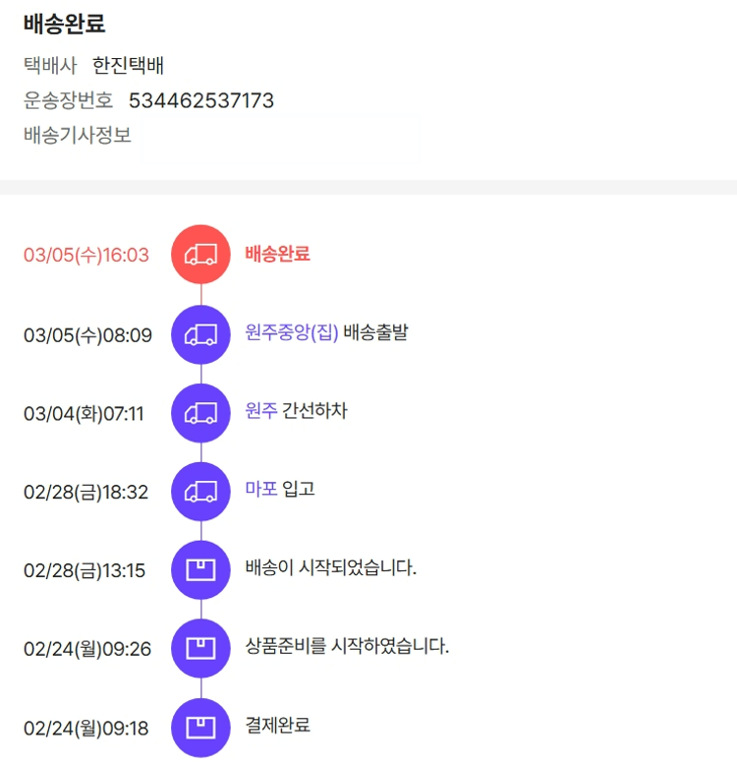Click the 03/05(수)08:09 timestamp
Image resolution: width=737 pixels, height=767 pixels.
(x=87, y=335)
